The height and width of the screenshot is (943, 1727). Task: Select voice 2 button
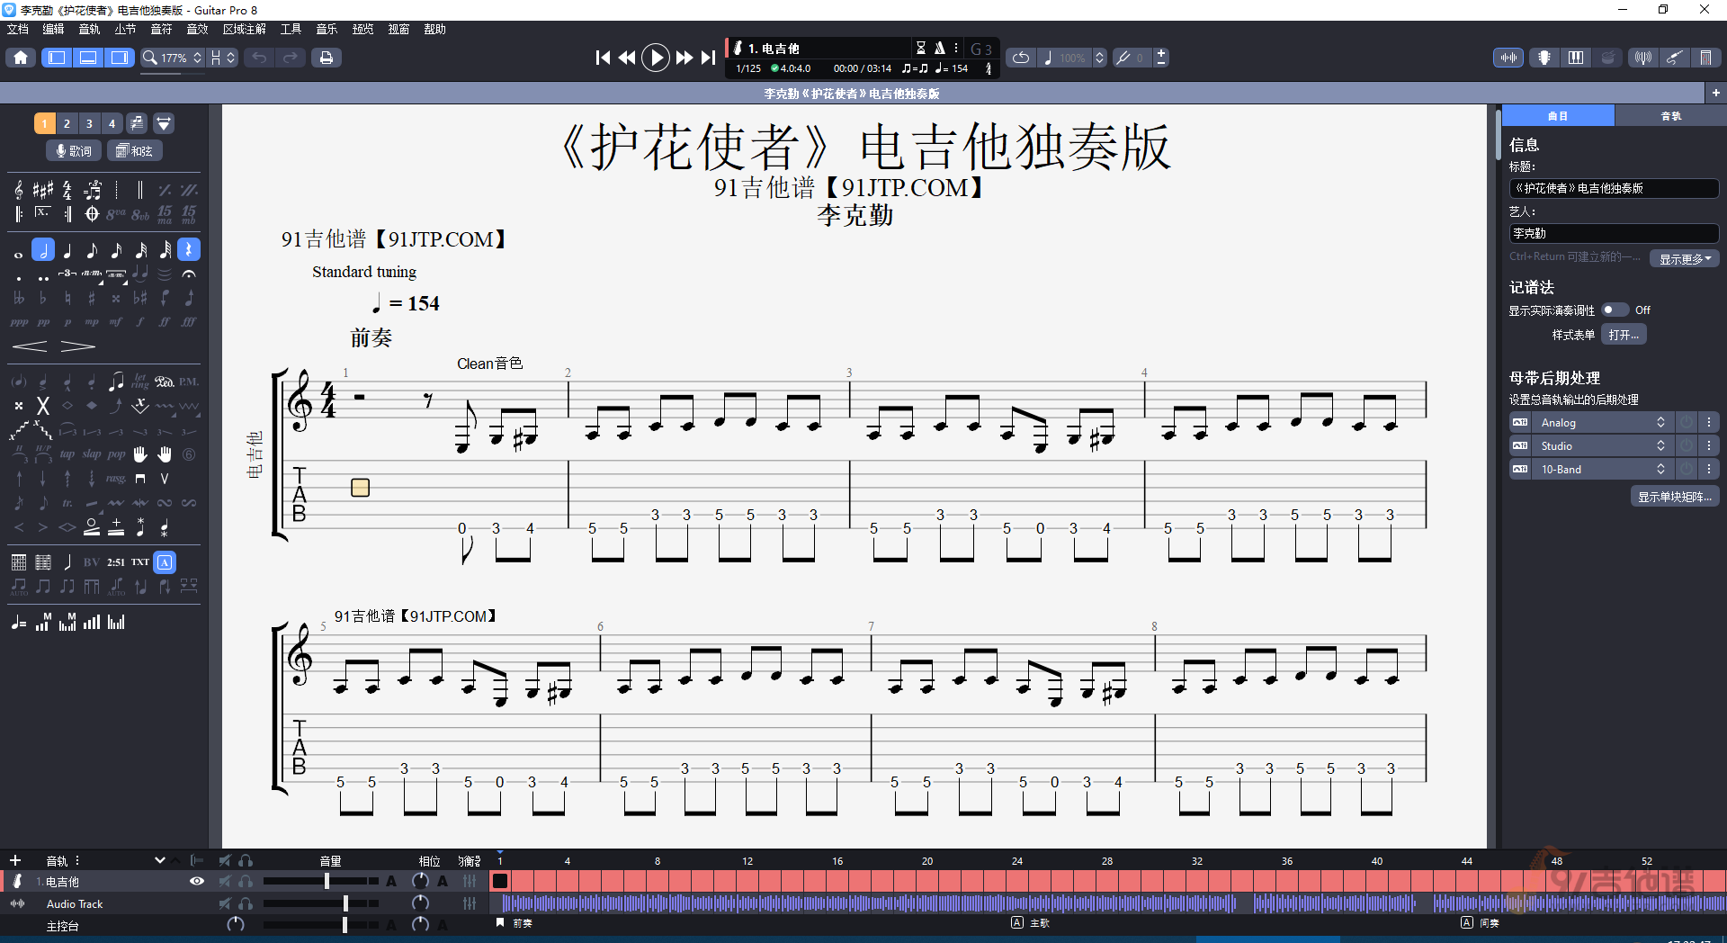[67, 123]
